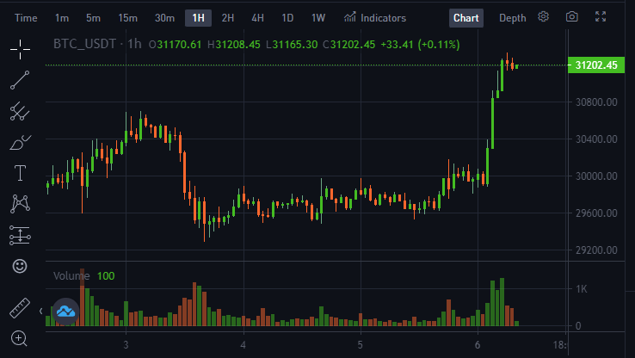Select the text annotation tool
The width and height of the screenshot is (635, 358).
tap(20, 173)
